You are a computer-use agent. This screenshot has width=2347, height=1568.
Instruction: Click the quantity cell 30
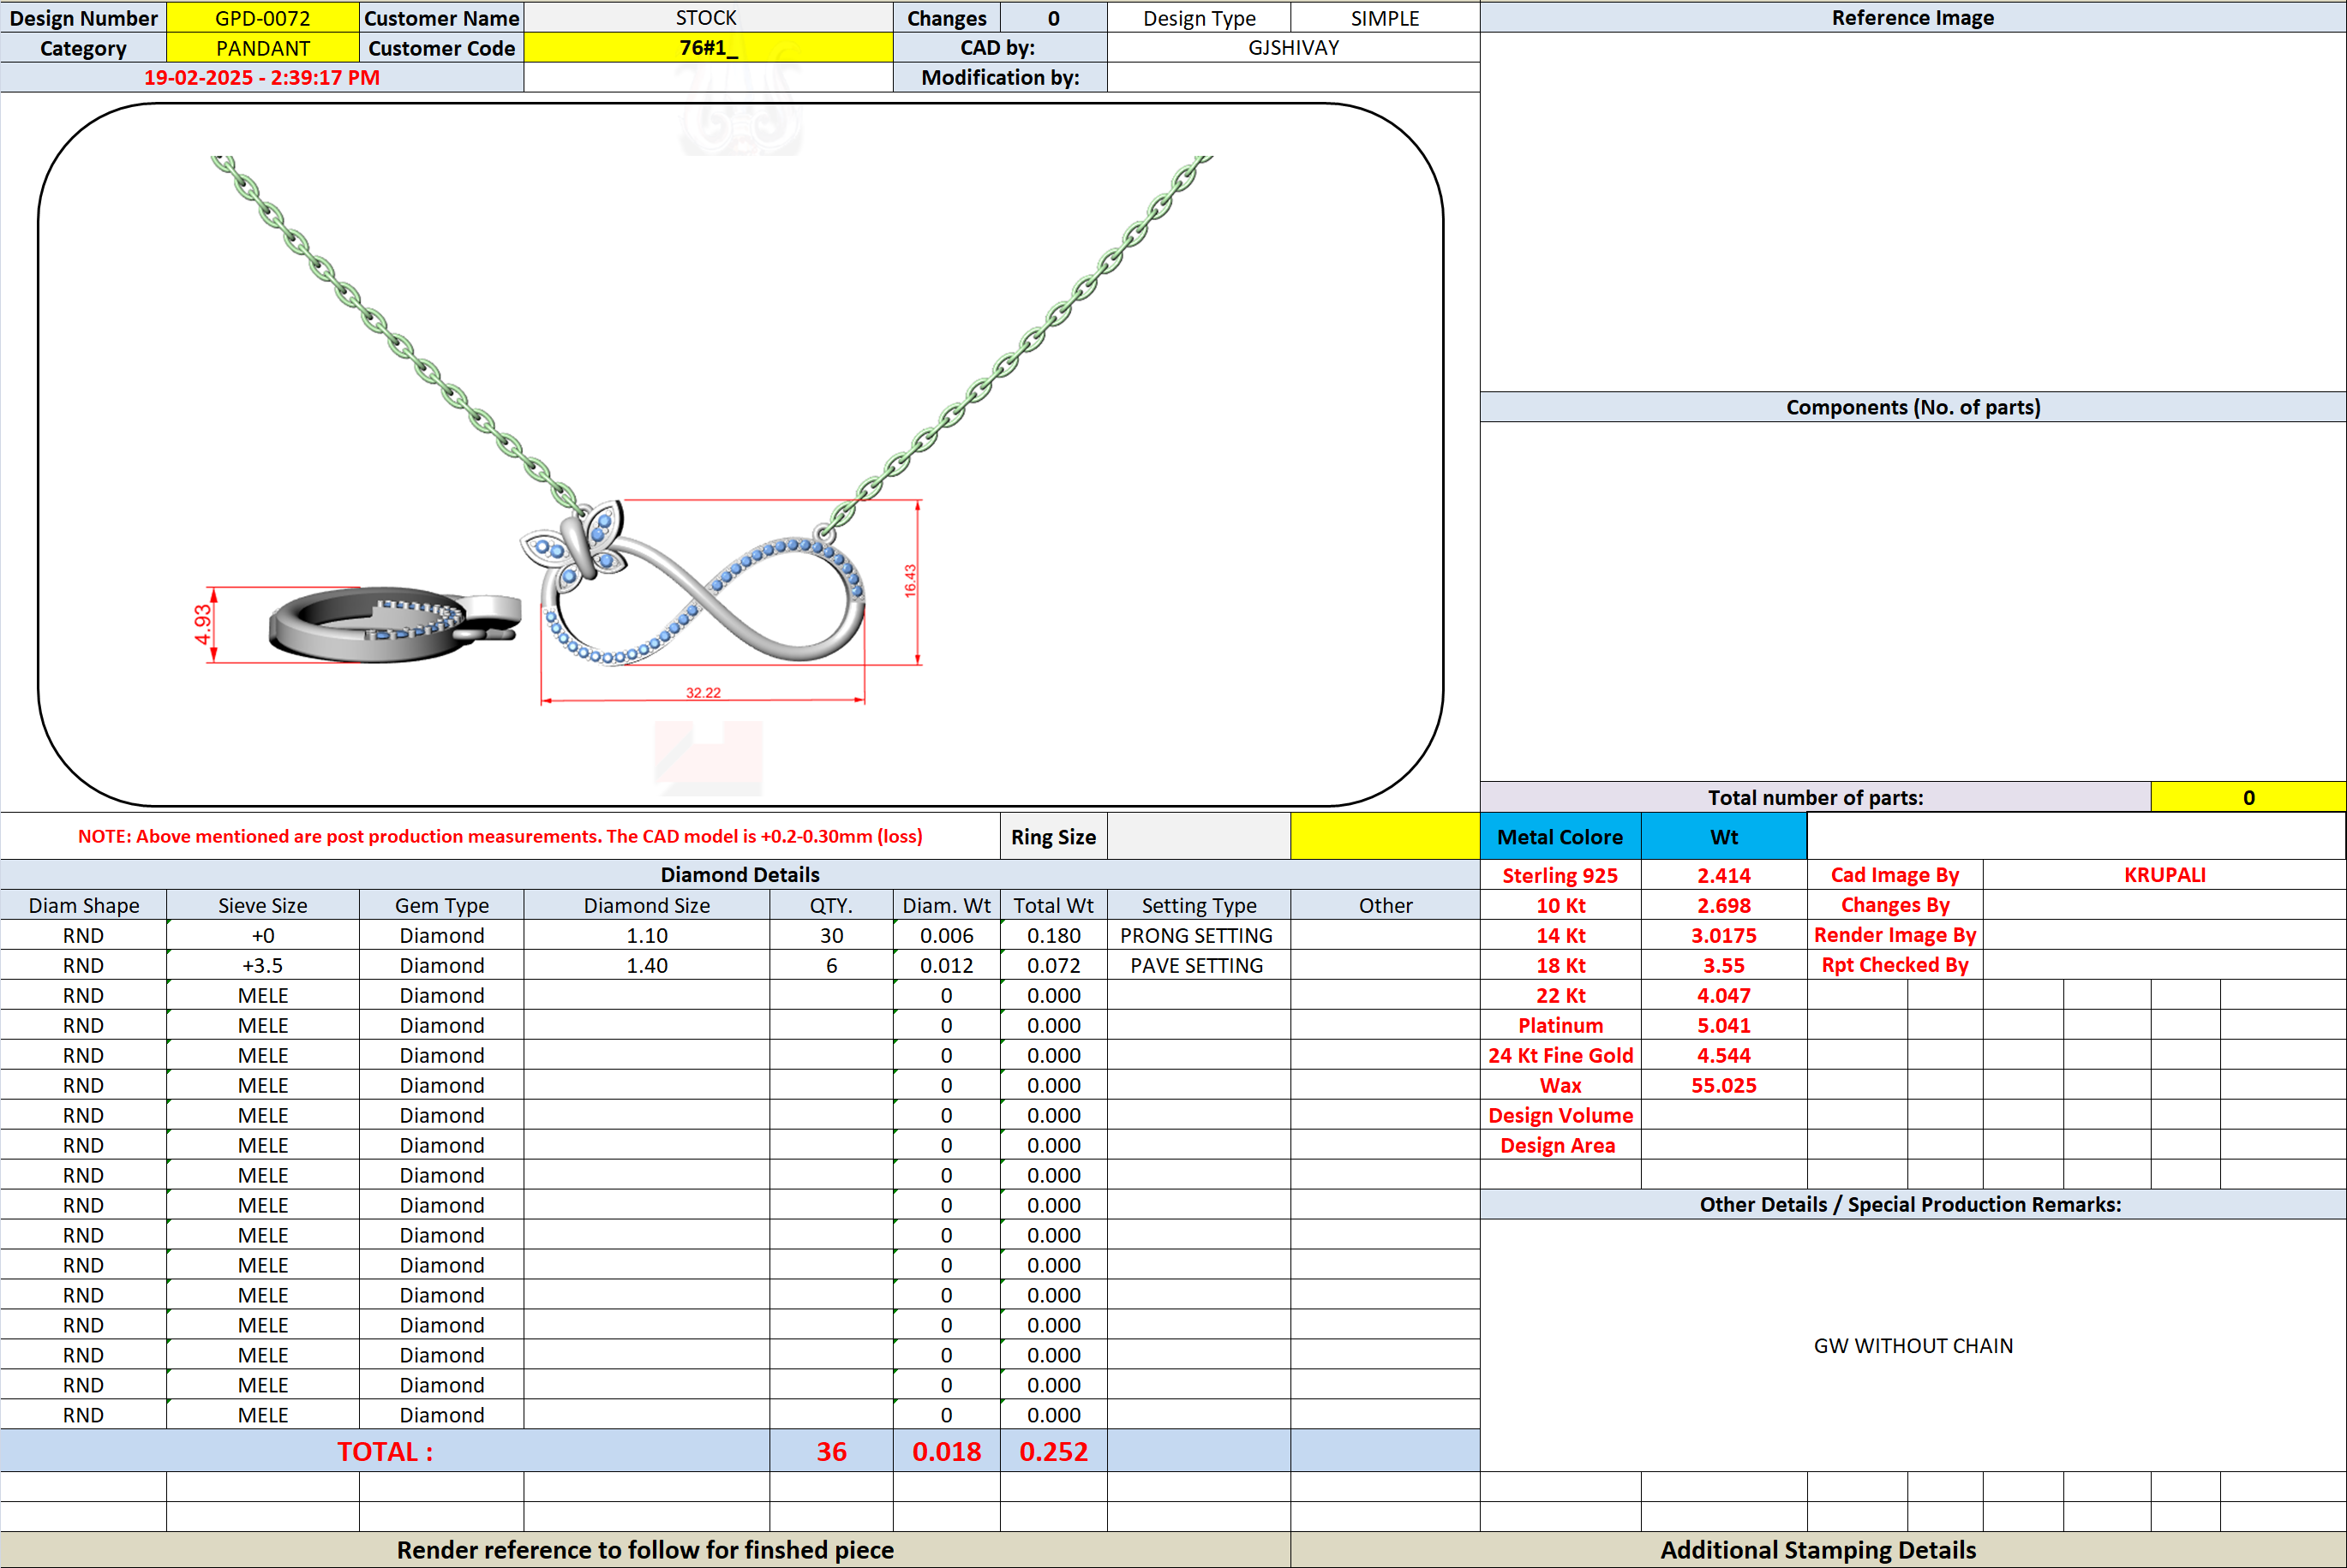click(831, 935)
